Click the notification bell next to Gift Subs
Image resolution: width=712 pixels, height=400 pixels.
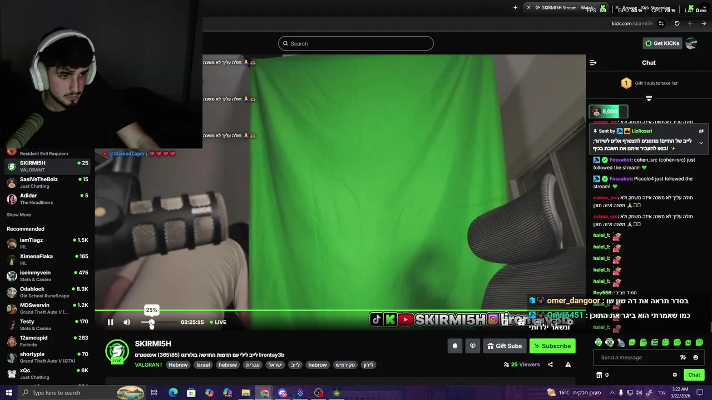point(454,346)
